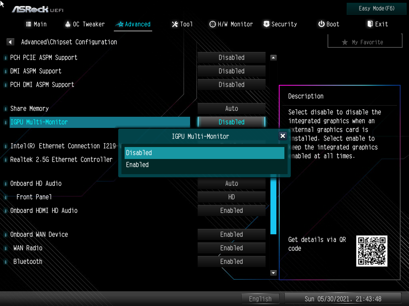Select the highlighted IGPU Multi-Monitor row

[x=99, y=122]
